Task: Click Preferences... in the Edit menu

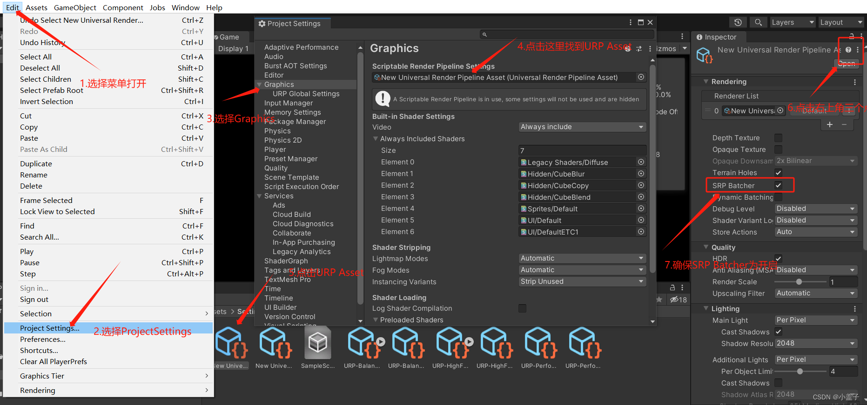Action: coord(43,339)
